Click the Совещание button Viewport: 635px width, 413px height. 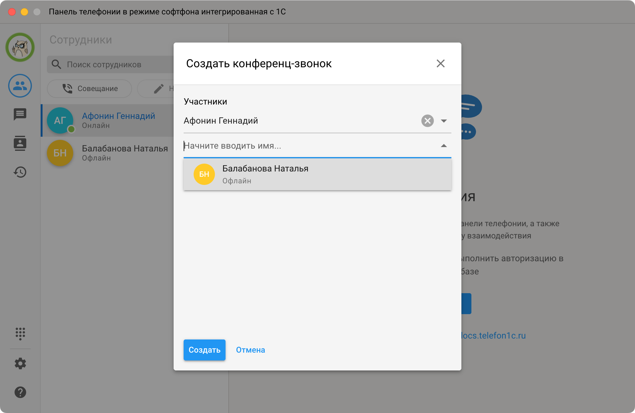[89, 89]
